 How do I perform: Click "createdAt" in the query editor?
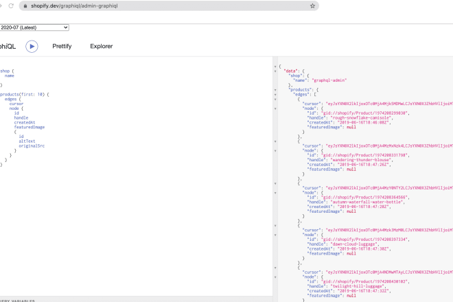[25, 123]
